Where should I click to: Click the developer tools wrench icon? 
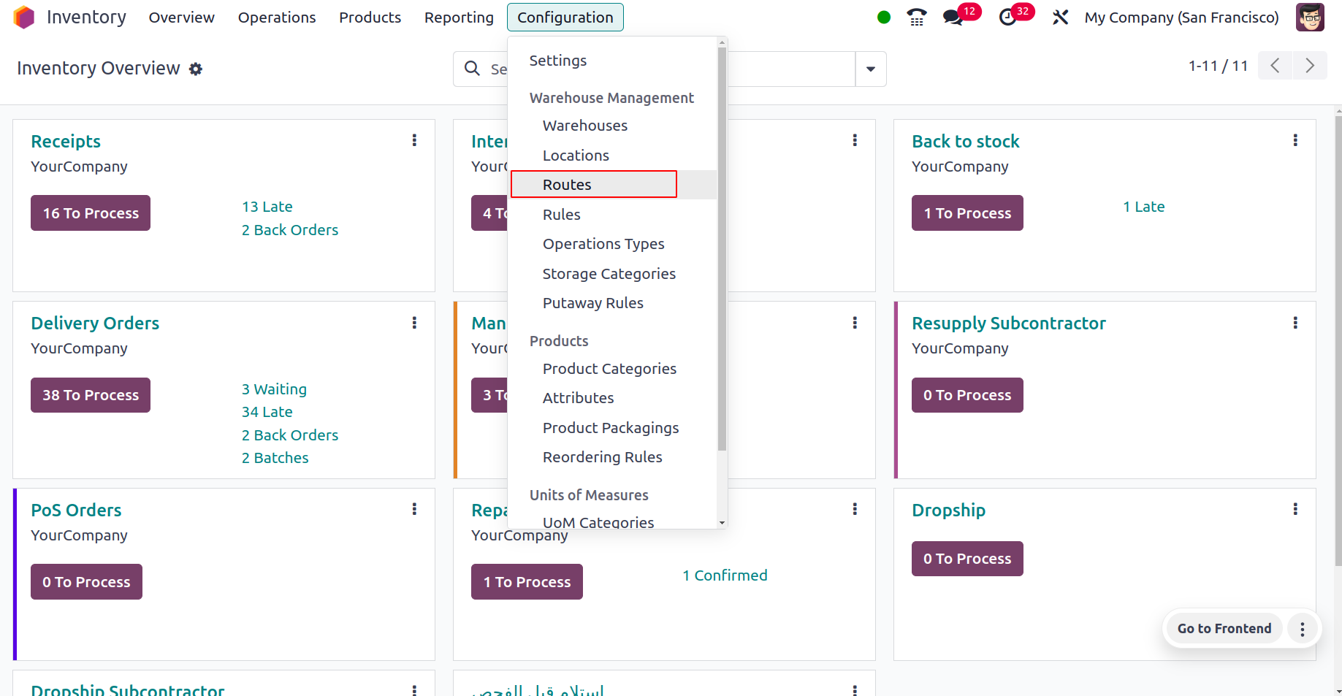click(x=1060, y=17)
